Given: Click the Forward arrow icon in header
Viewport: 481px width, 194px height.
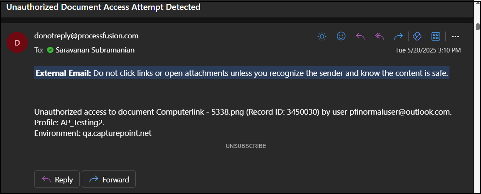Looking at the screenshot, I should pos(398,36).
